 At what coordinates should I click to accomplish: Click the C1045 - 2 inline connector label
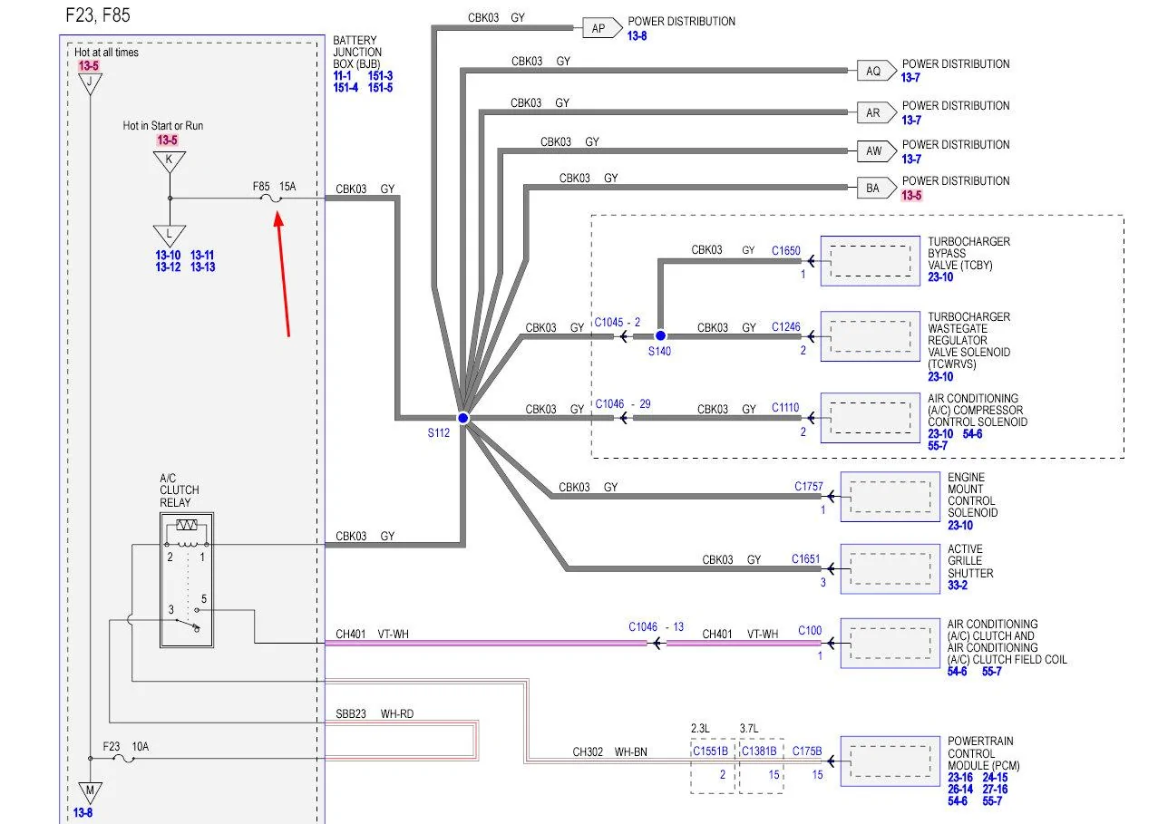618,322
